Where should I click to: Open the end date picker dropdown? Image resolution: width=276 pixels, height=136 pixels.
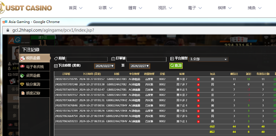click(140, 66)
